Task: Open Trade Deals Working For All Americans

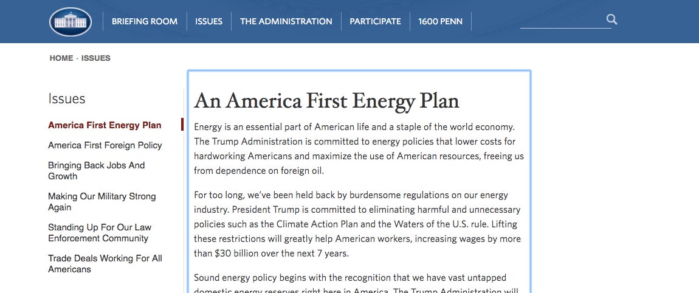Action: [x=105, y=264]
